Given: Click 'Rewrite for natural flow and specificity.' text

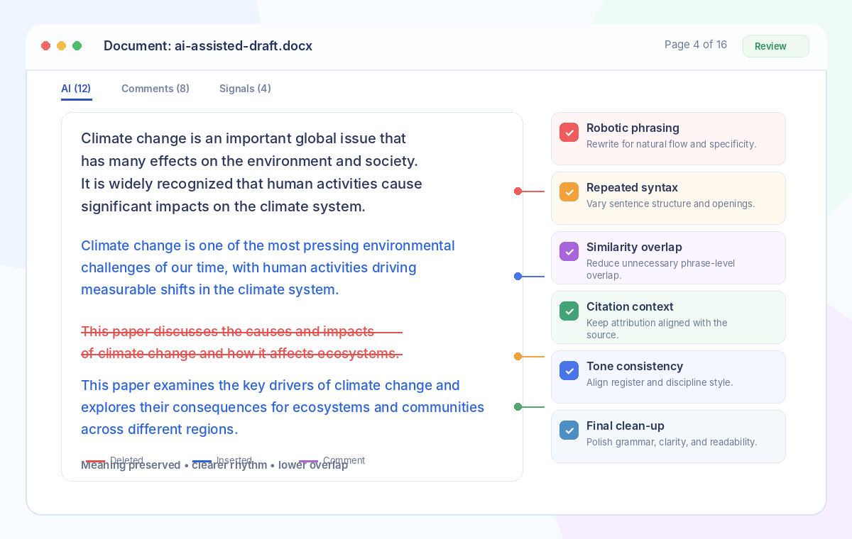Looking at the screenshot, I should [671, 145].
